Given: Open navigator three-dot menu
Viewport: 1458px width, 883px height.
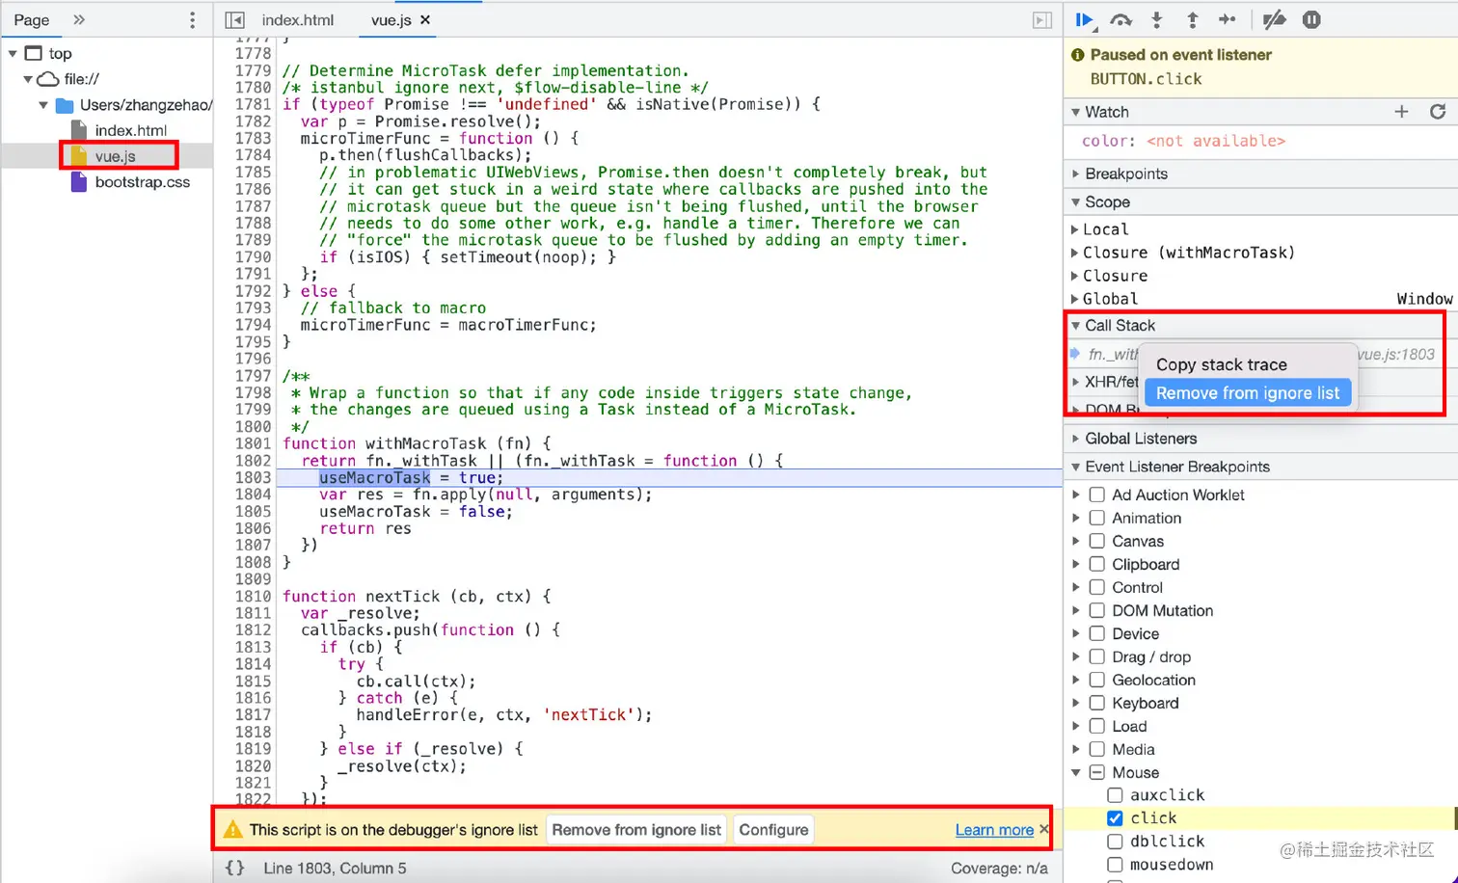Looking at the screenshot, I should (x=192, y=19).
